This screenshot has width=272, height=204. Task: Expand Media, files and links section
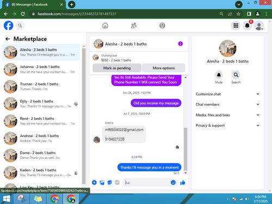coord(227,115)
